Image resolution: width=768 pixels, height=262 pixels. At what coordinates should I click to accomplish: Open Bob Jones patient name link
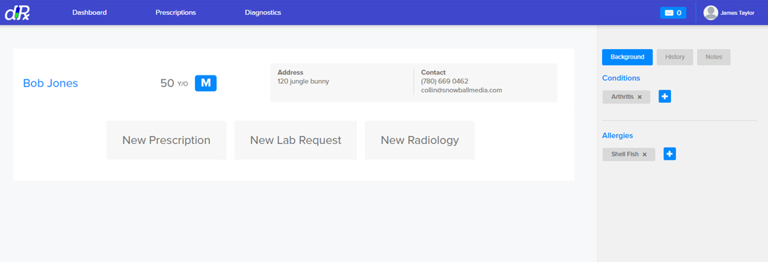point(51,83)
